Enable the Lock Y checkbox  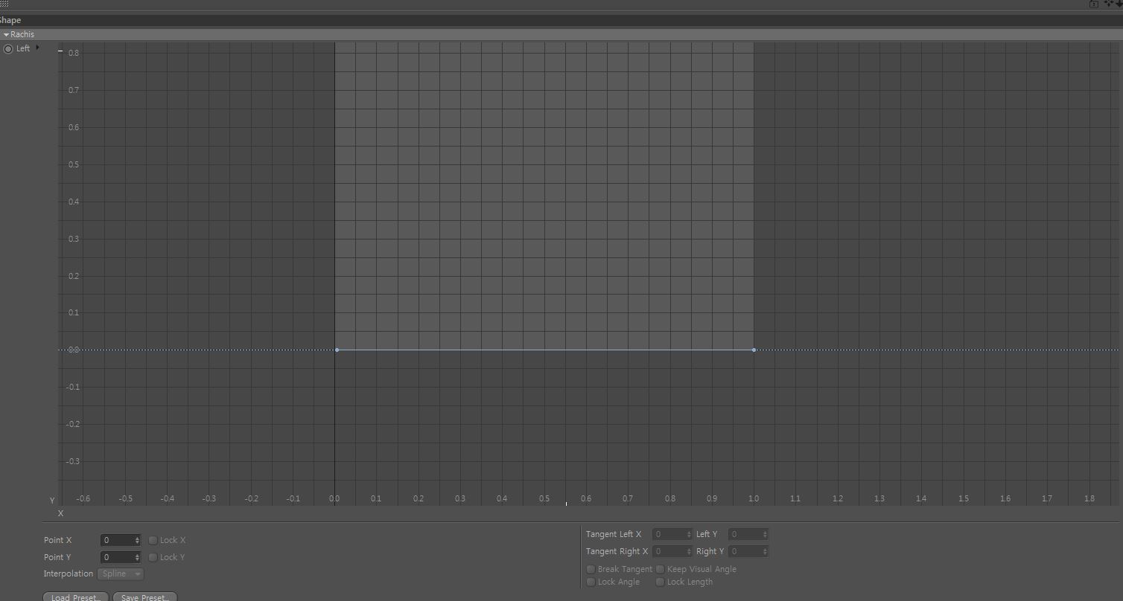pos(153,557)
